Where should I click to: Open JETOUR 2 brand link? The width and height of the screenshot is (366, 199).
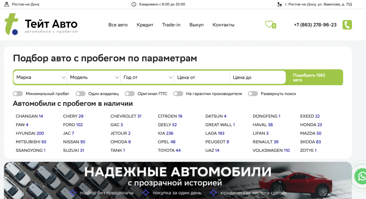(x=120, y=133)
